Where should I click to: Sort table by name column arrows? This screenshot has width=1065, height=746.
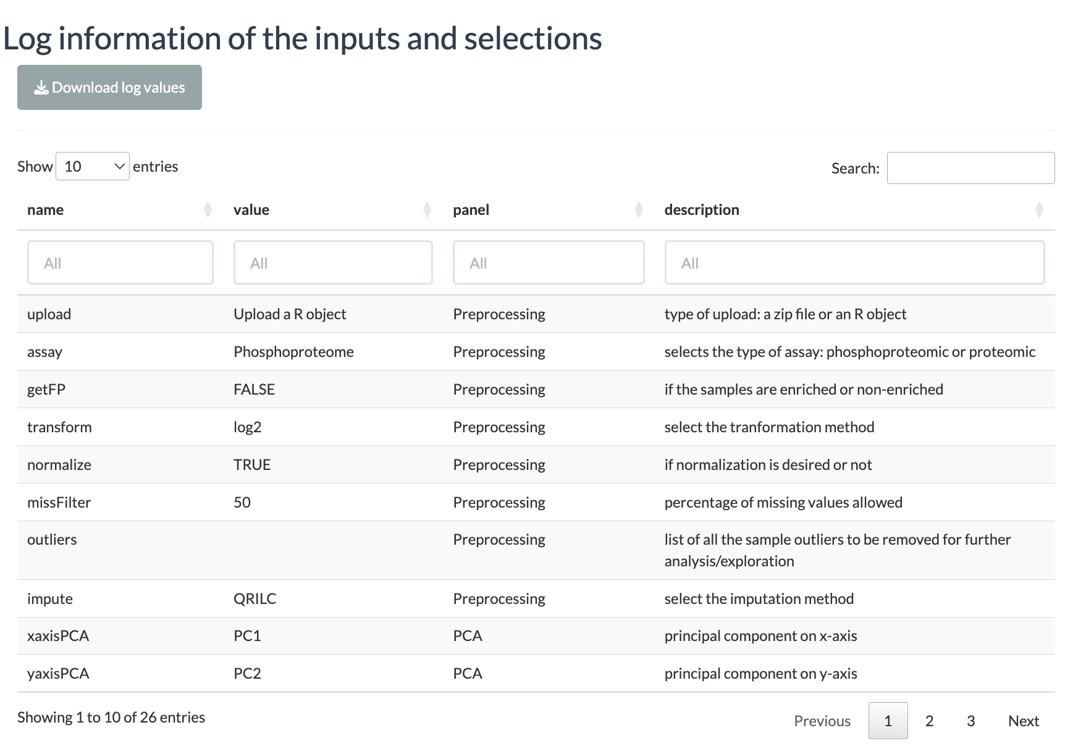(208, 210)
